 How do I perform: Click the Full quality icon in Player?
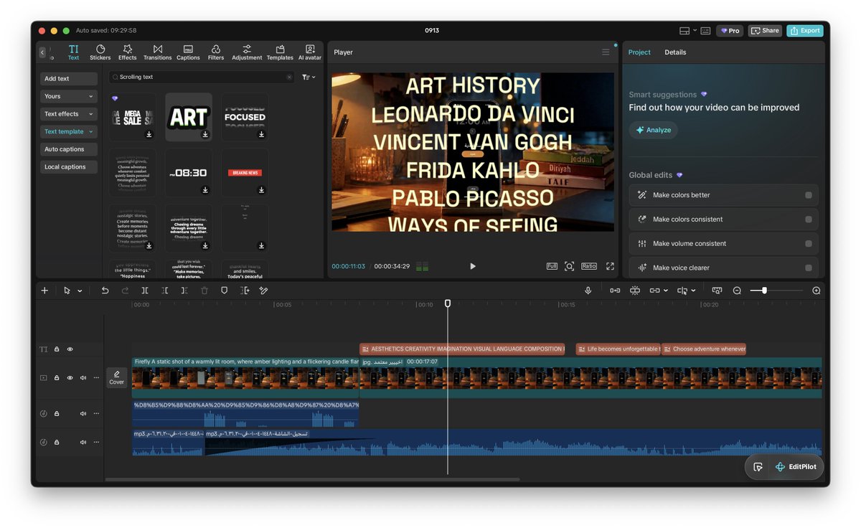(552, 266)
